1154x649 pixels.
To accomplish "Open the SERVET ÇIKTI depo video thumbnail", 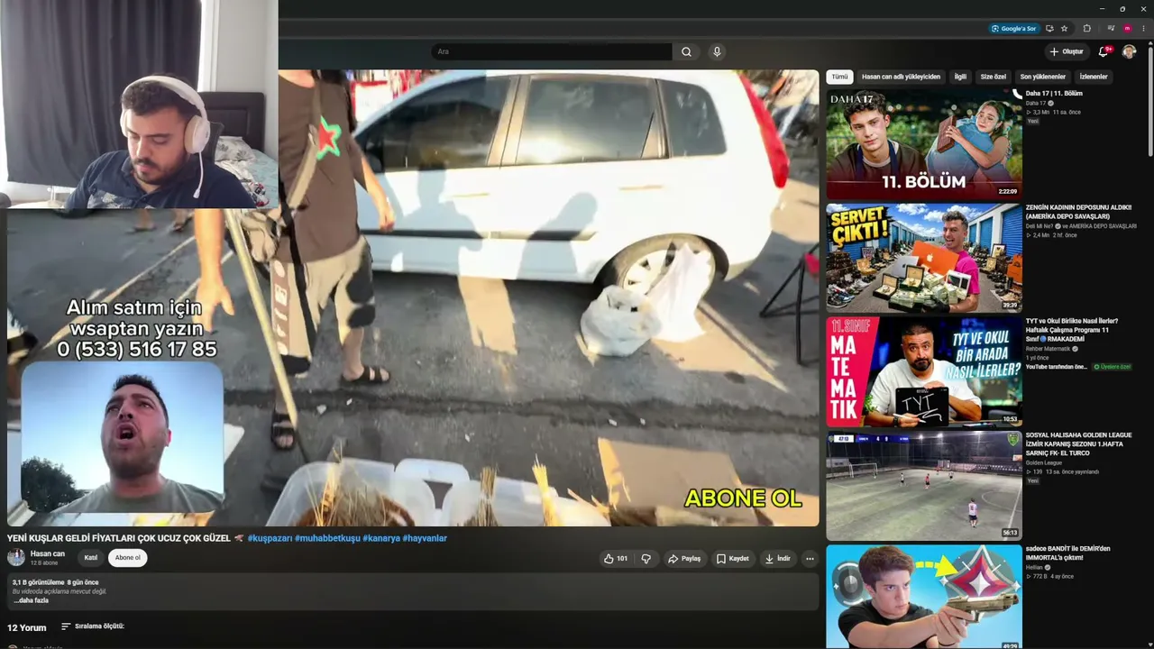I will (x=924, y=258).
